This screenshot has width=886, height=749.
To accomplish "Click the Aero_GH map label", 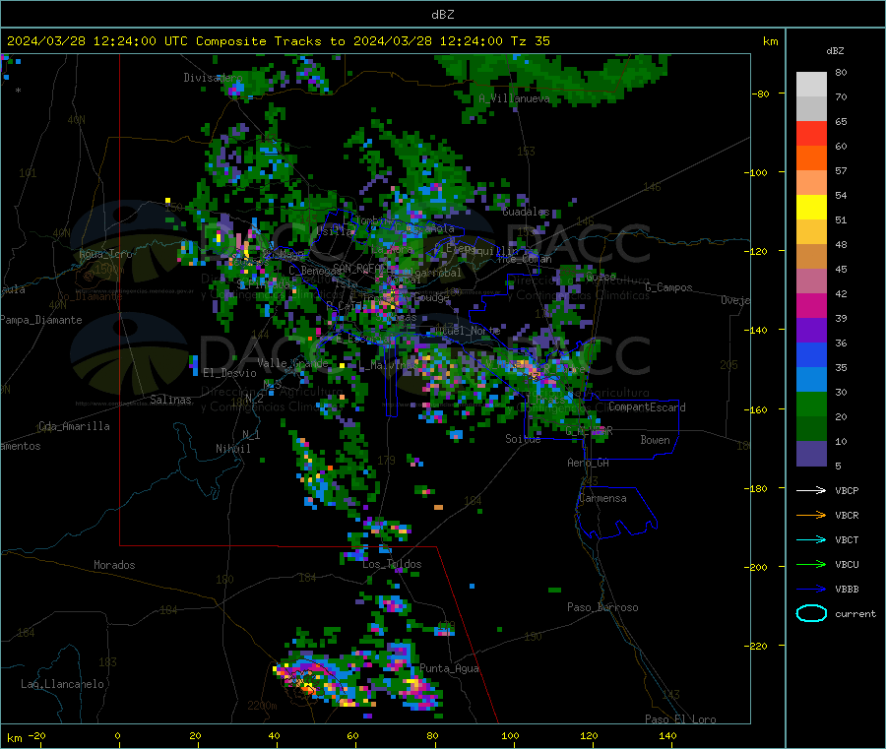I will [588, 463].
